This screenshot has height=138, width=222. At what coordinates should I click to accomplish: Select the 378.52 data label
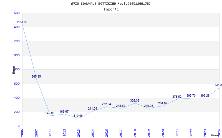(177, 97)
